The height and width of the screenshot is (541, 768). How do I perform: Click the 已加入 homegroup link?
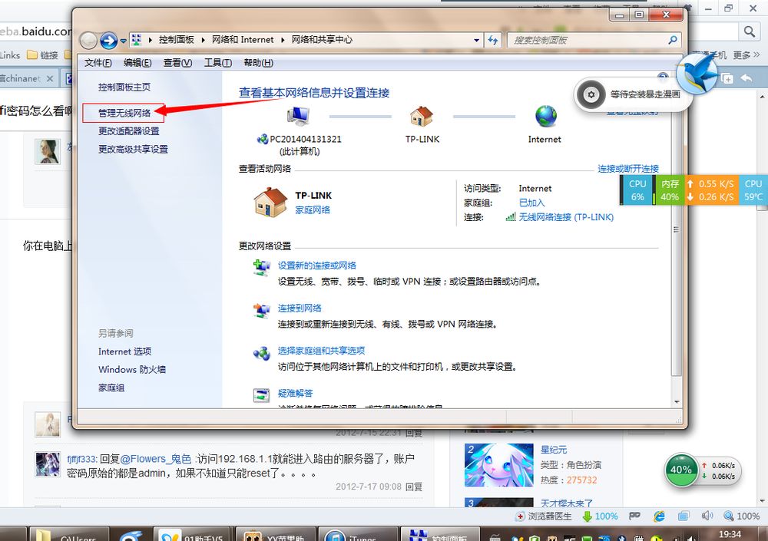532,203
